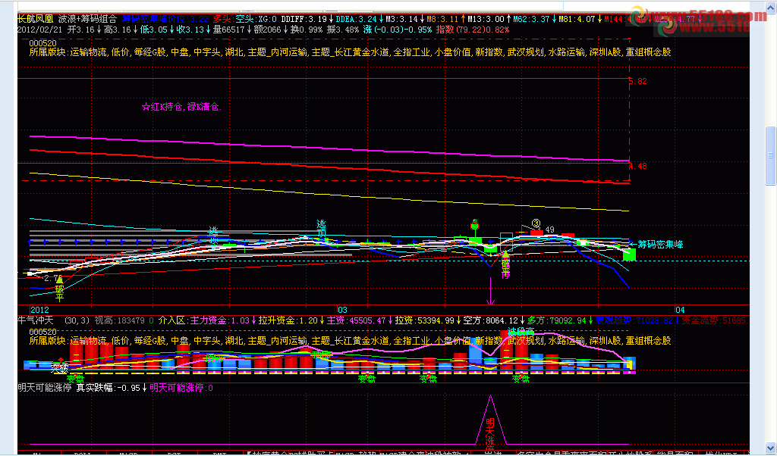Screen dimensions: 777x456
Task: Click the stock name 长航凤凰
Action: pyautogui.click(x=35, y=19)
